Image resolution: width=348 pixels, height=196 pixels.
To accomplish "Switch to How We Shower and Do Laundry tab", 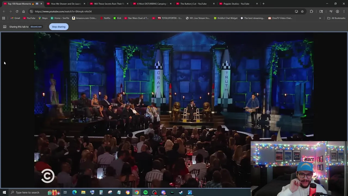I will tap(65, 4).
